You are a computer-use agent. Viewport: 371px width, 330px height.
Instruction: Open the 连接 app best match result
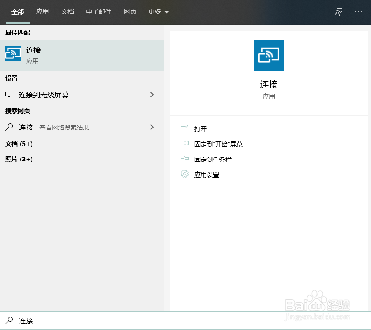82,55
